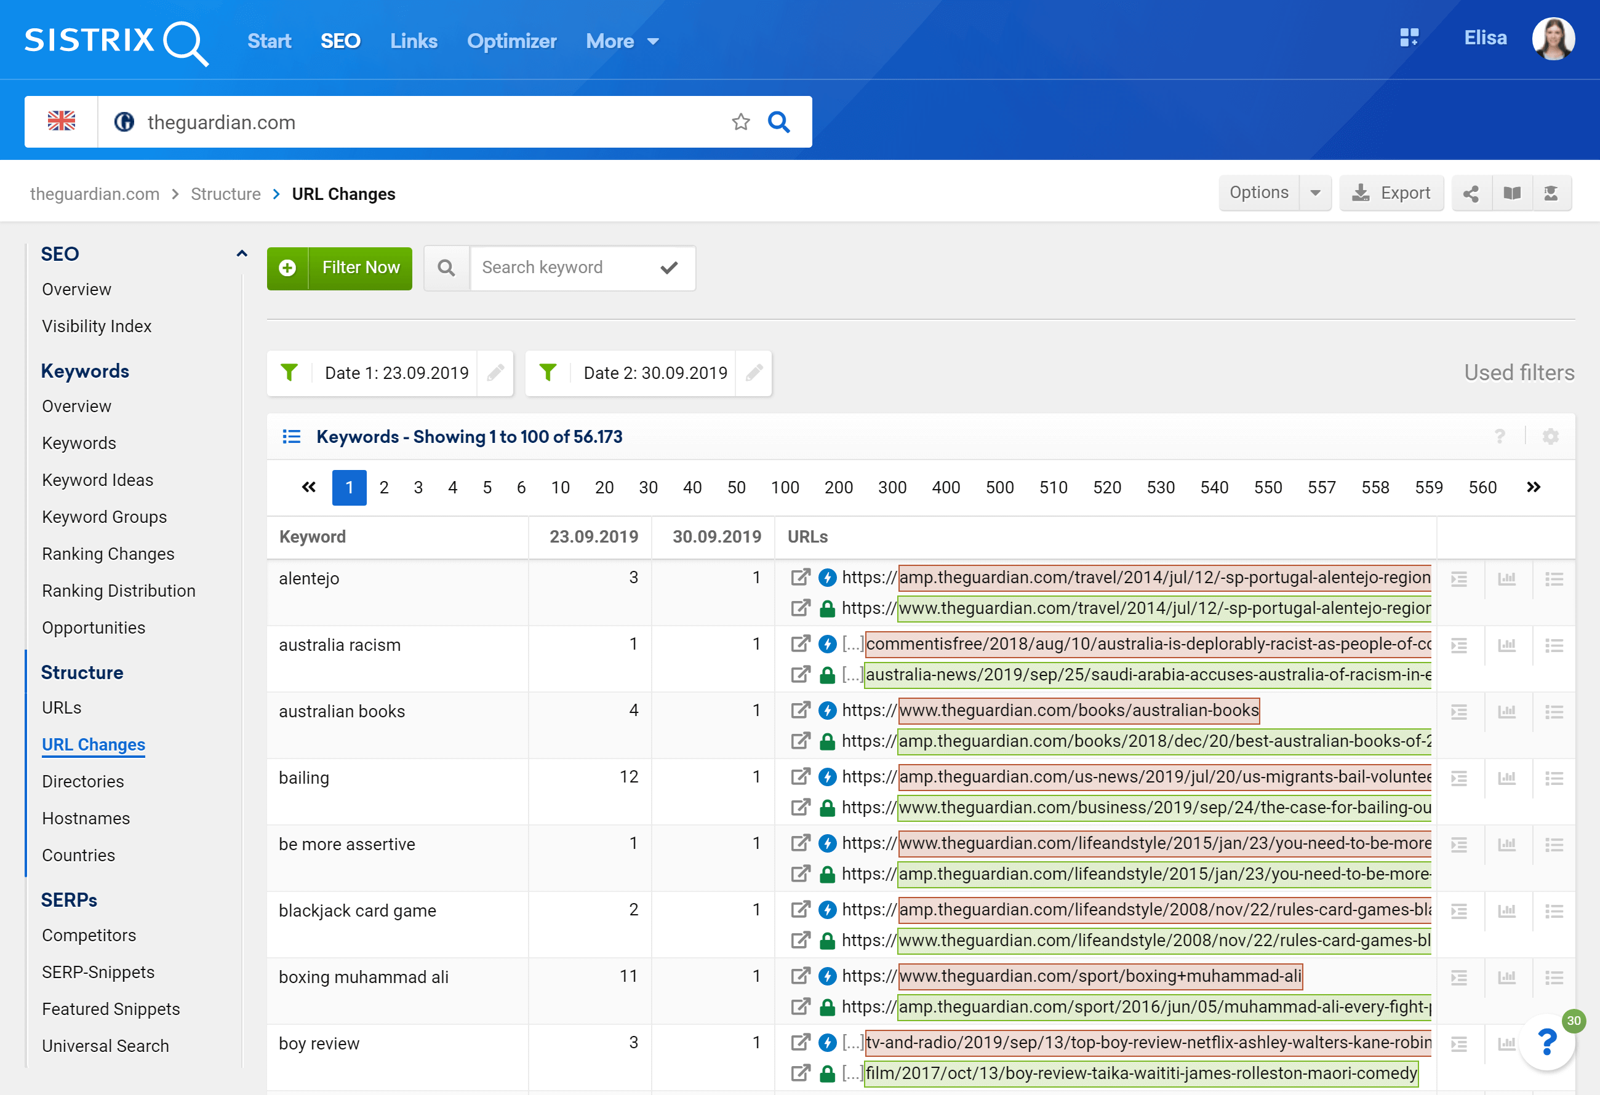The height and width of the screenshot is (1095, 1600).
Task: Go to pagination page 100
Action: pos(785,487)
